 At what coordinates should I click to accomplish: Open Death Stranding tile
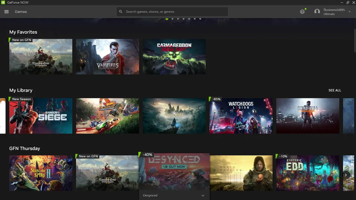tap(241, 173)
